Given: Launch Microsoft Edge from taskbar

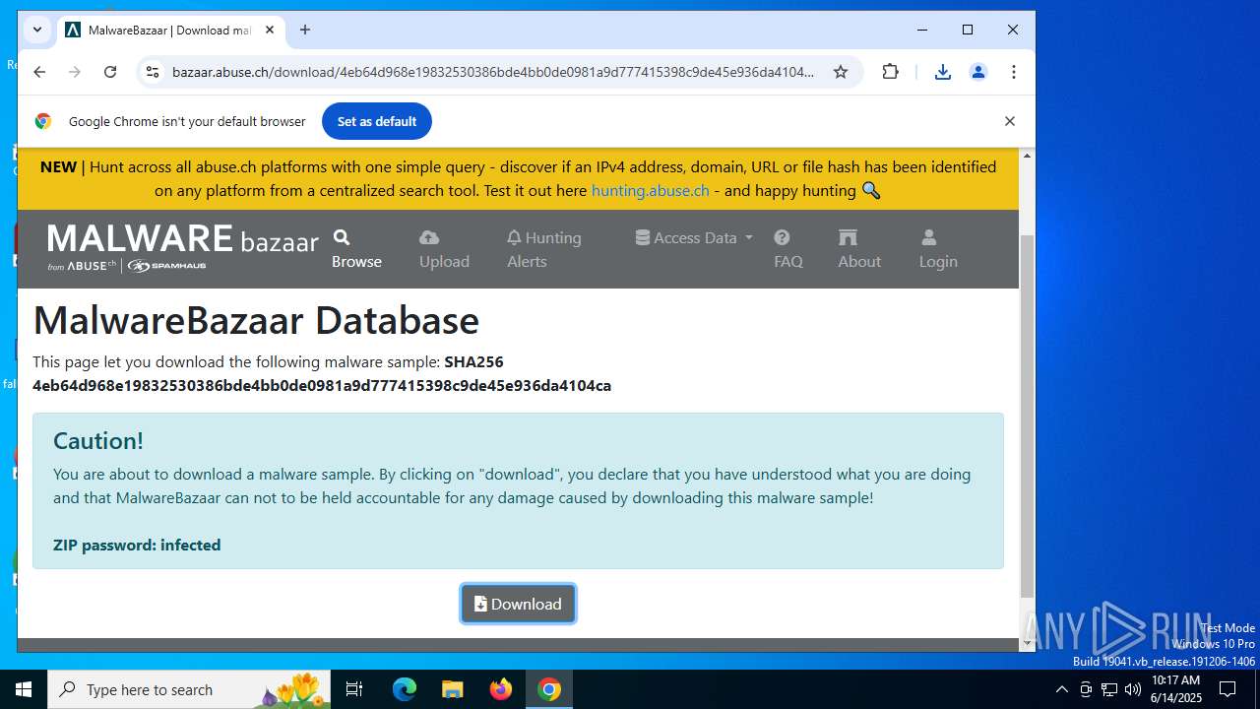Looking at the screenshot, I should (405, 689).
